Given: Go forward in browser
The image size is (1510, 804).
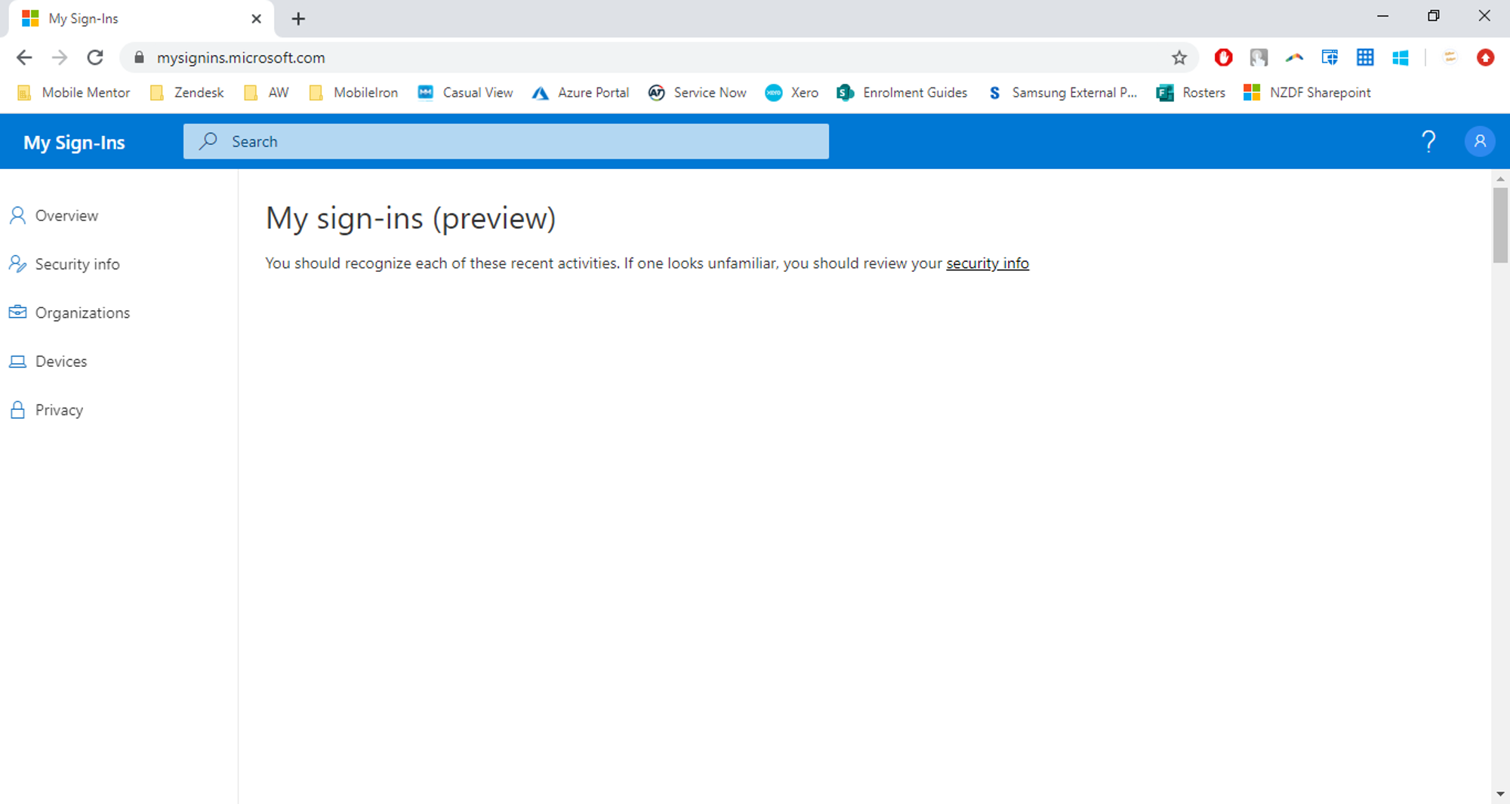Looking at the screenshot, I should [60, 57].
